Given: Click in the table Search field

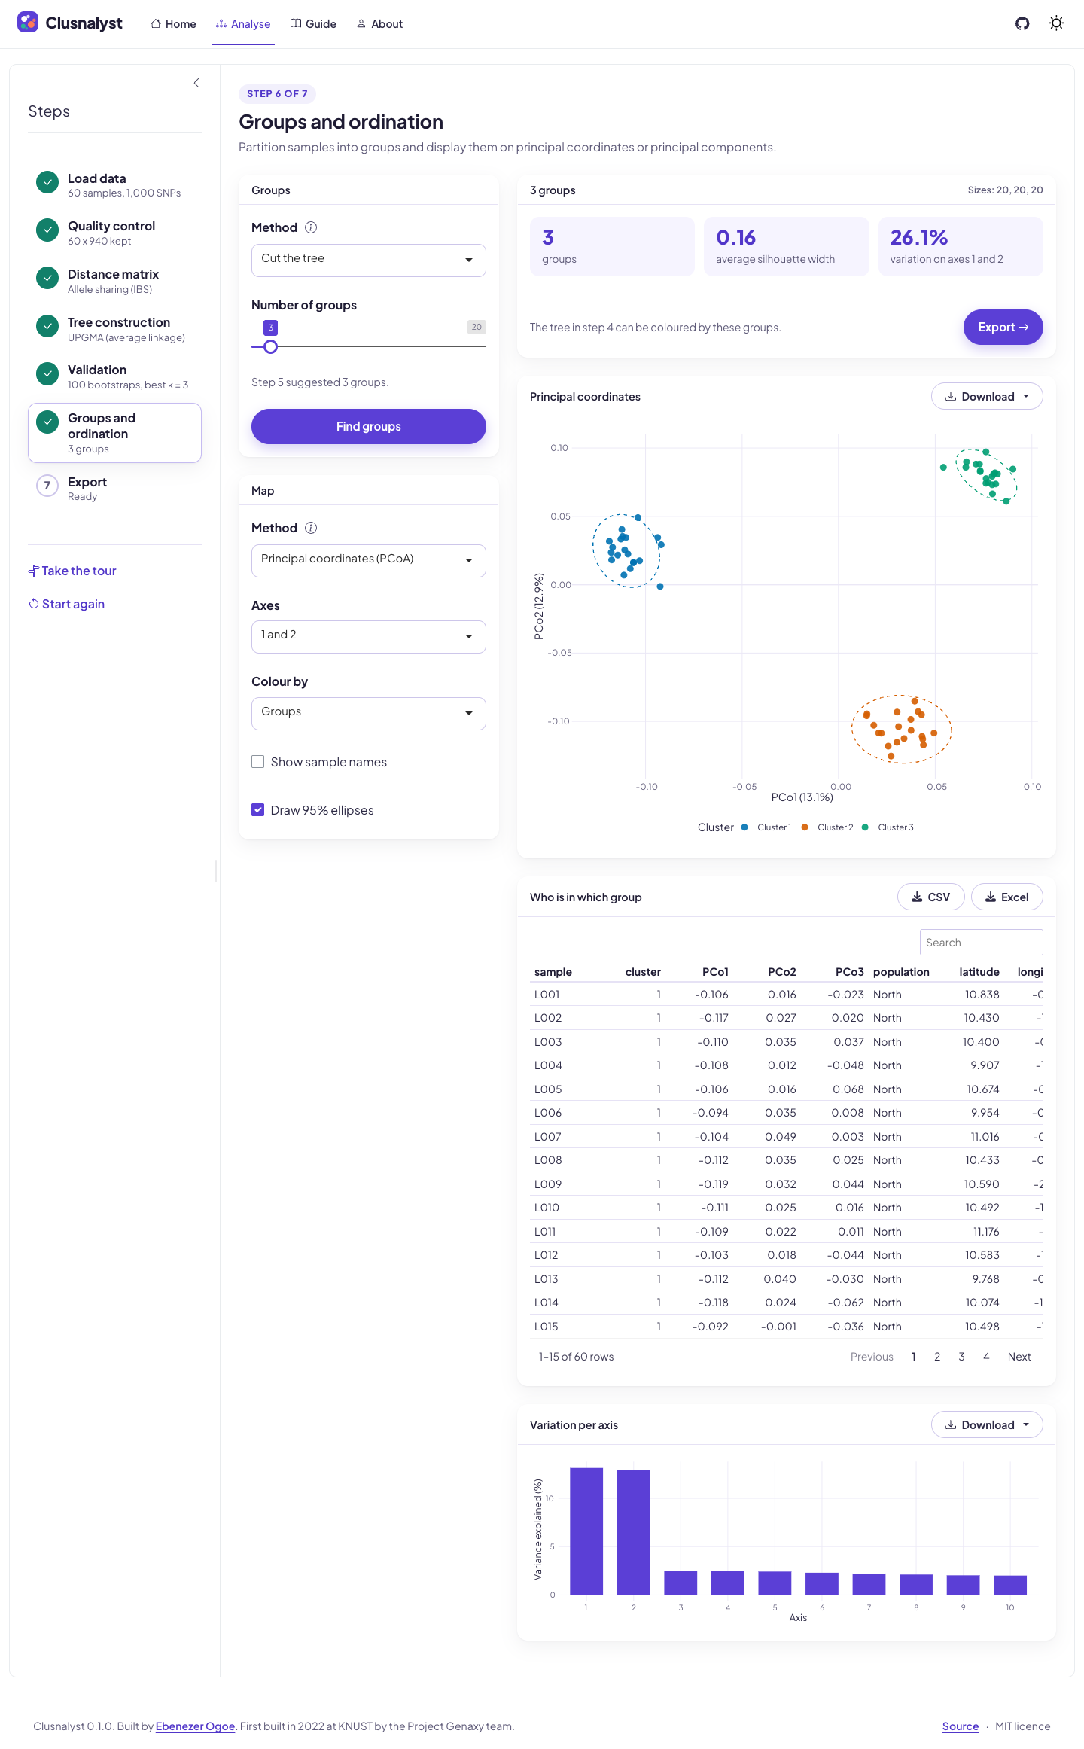Looking at the screenshot, I should (982, 943).
